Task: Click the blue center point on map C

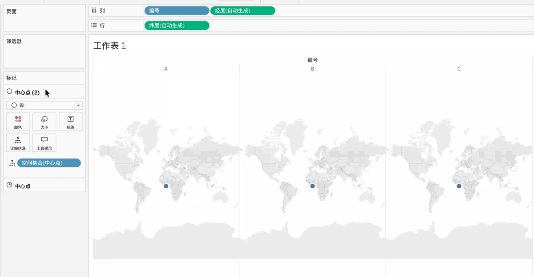Action: (459, 186)
